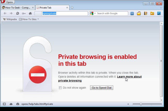Reload the current page
The width and height of the screenshot is (168, 111).
click(x=18, y=13)
